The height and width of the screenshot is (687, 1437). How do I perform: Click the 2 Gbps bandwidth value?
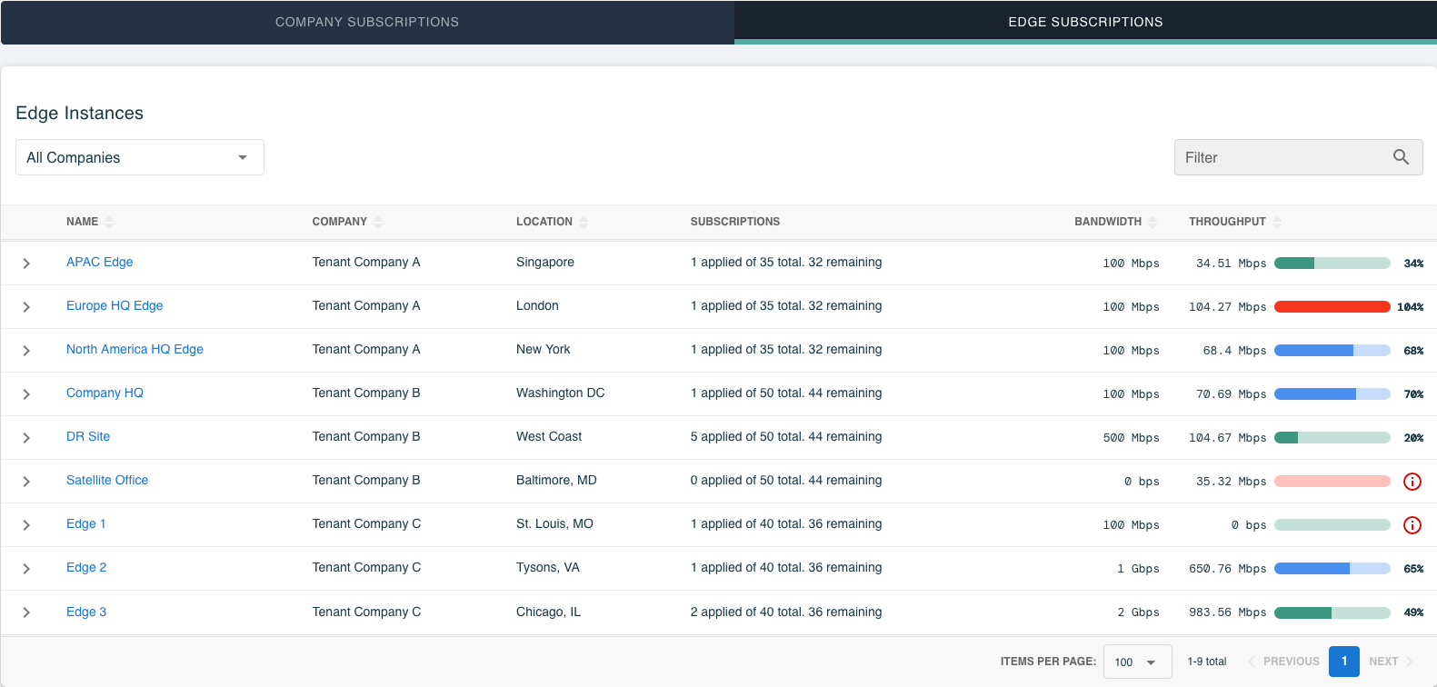(x=1138, y=612)
